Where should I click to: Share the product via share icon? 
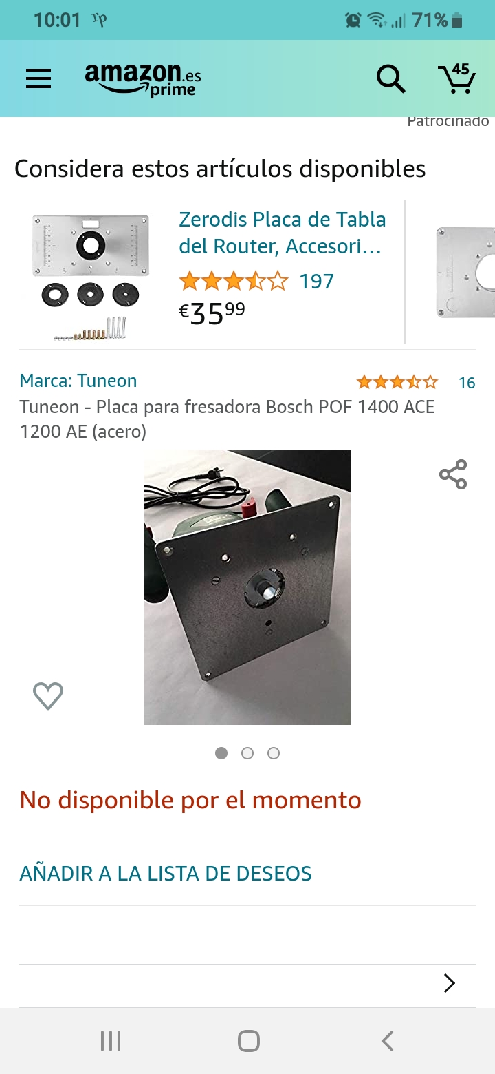453,474
